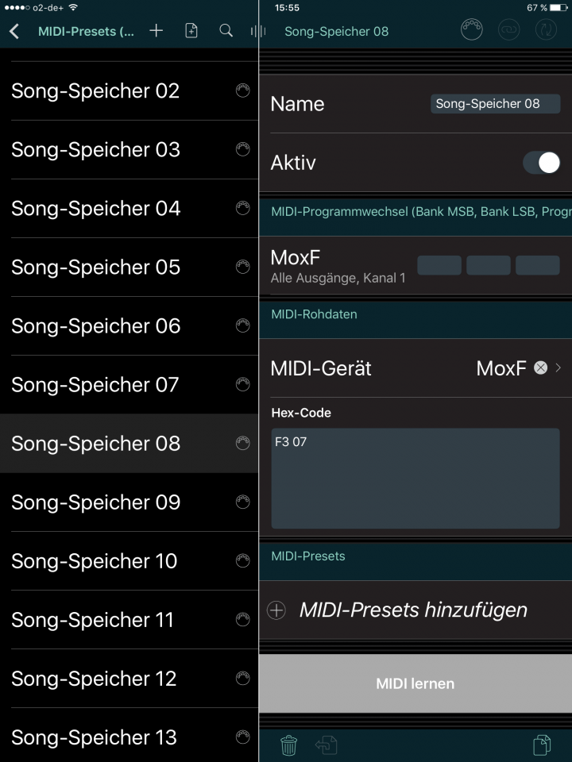The image size is (572, 762).
Task: Tap MIDI-Presets hinzufügen label
Action: [413, 610]
